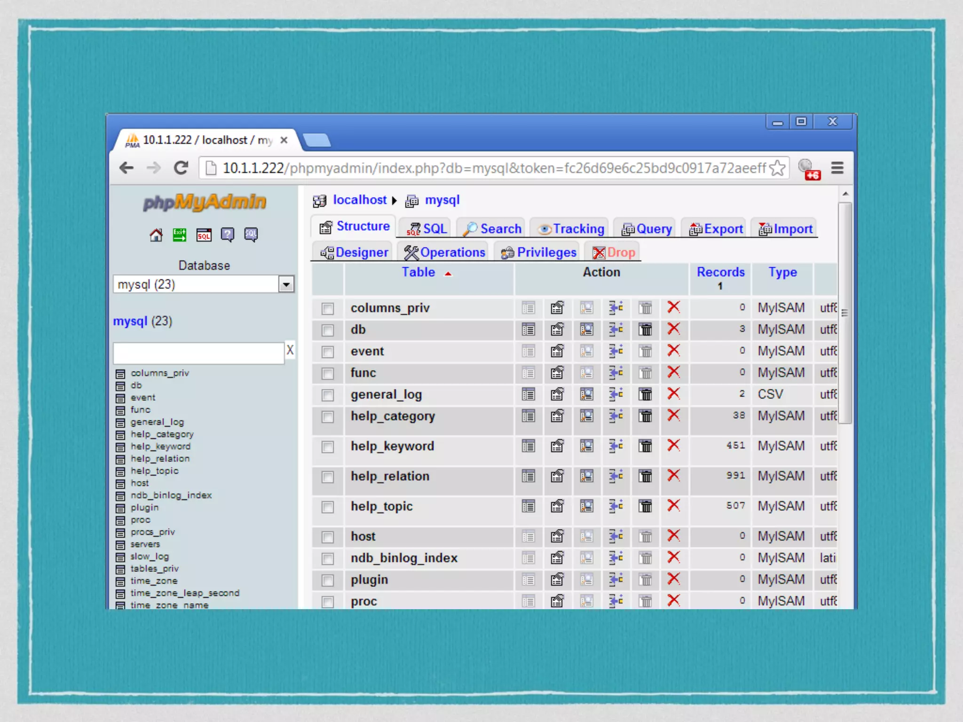Screen dimensions: 963x722
Task: Tick the checkbox beside help_category
Action: (328, 417)
